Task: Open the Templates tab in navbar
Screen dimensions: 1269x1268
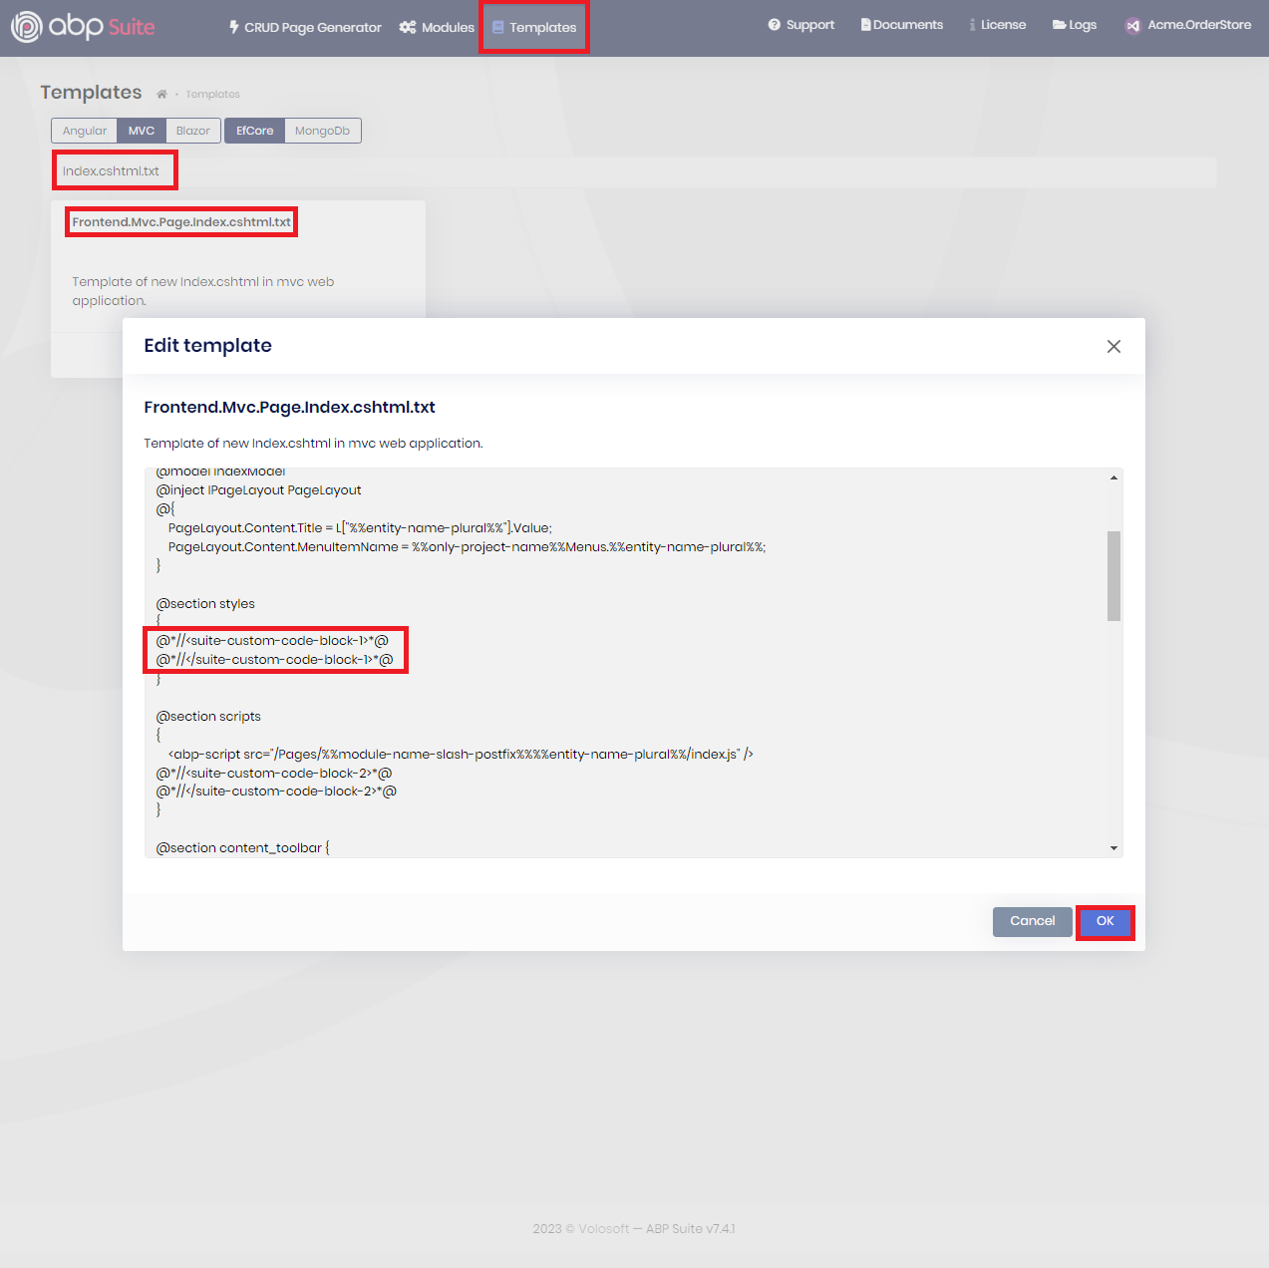Action: (x=534, y=28)
